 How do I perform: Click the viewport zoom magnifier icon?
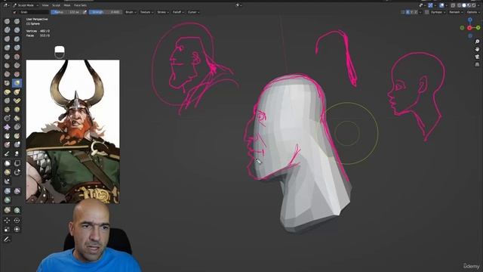point(477,42)
